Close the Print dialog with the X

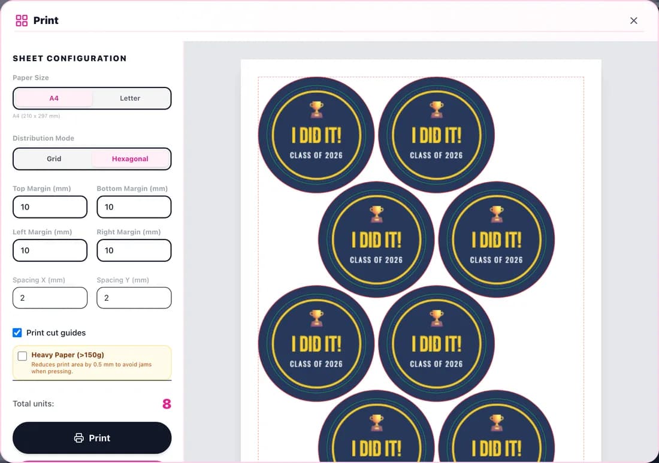(633, 20)
